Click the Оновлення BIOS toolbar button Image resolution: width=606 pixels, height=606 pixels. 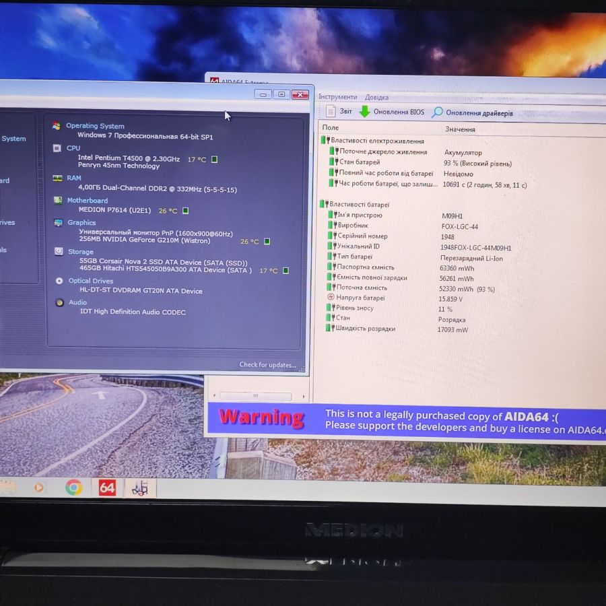[391, 112]
